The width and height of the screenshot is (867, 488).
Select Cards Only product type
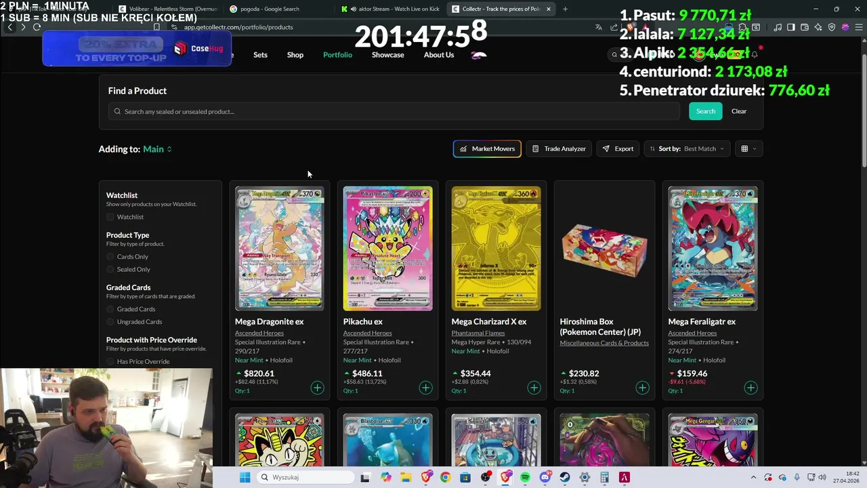pos(110,257)
